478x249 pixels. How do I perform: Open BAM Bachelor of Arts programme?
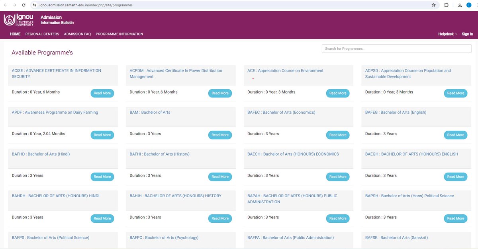point(150,113)
